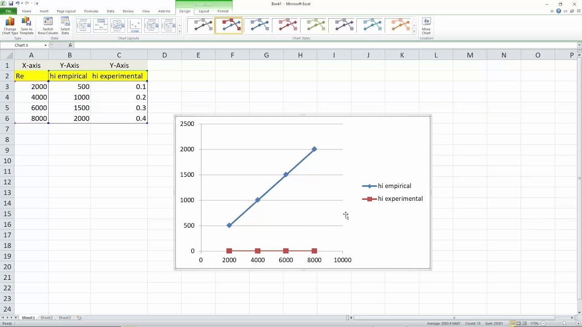The height and width of the screenshot is (327, 582).
Task: Select cell C3 with value 0.1
Action: (x=119, y=86)
